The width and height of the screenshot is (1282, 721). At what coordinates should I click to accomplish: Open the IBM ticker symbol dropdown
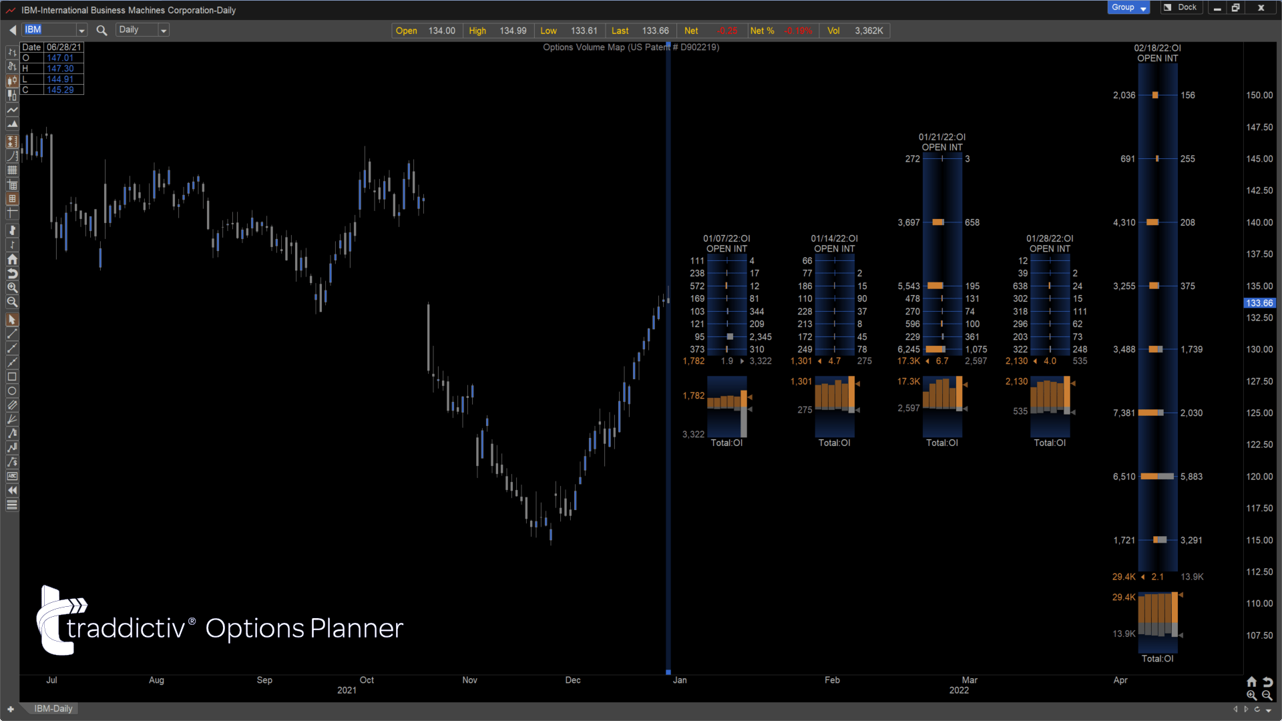80,29
